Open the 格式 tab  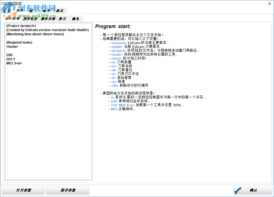[x=60, y=11]
